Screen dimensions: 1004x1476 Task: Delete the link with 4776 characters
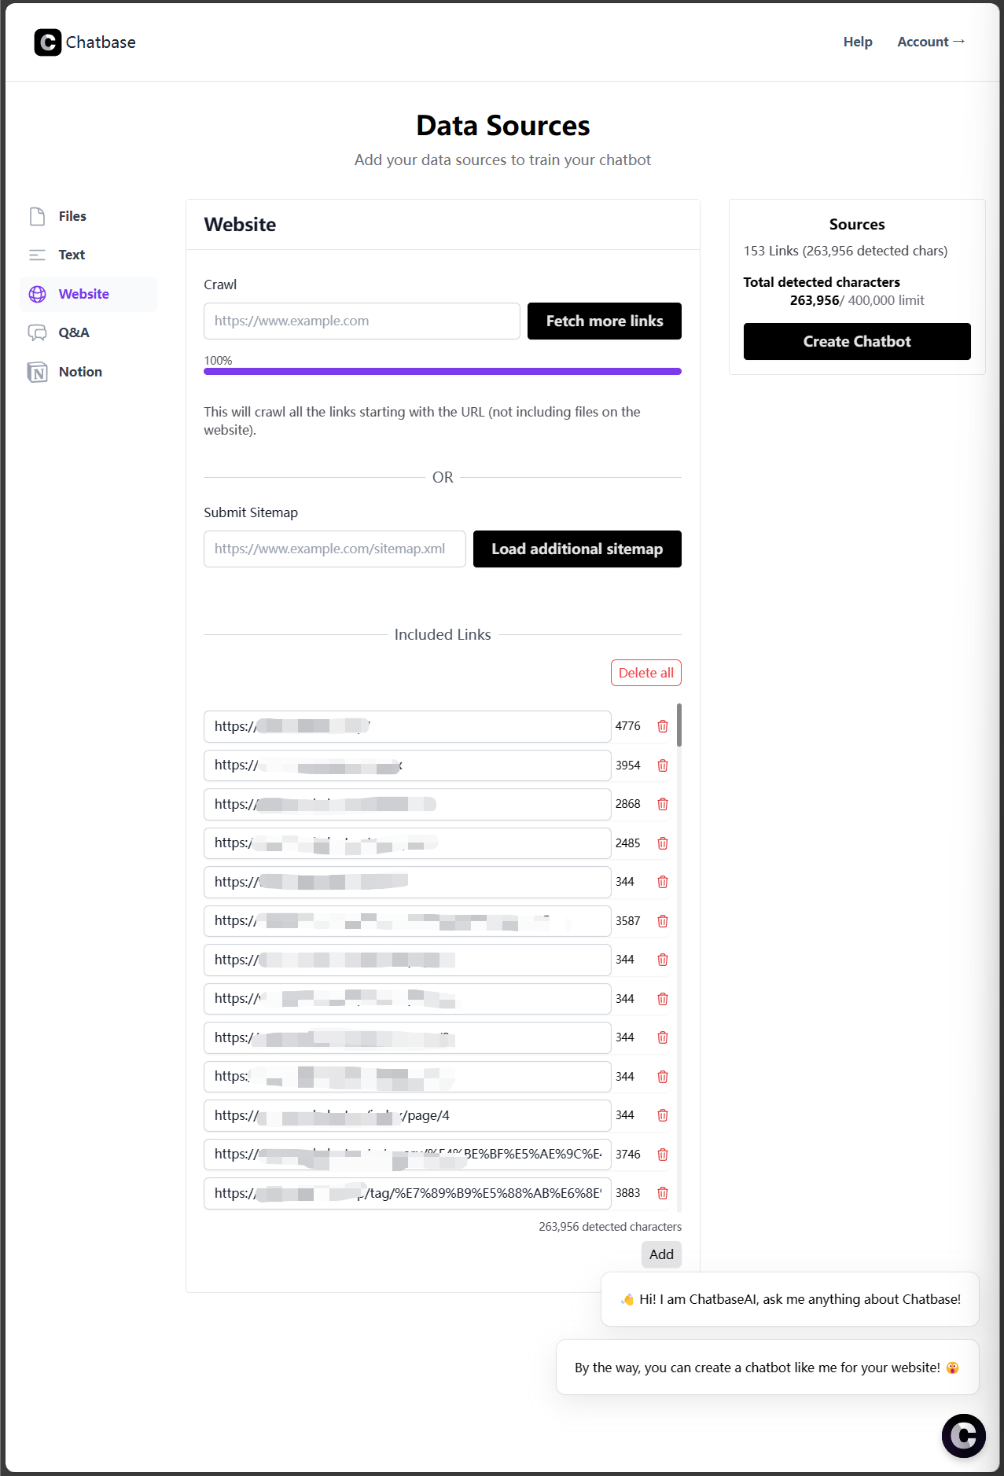(x=663, y=726)
